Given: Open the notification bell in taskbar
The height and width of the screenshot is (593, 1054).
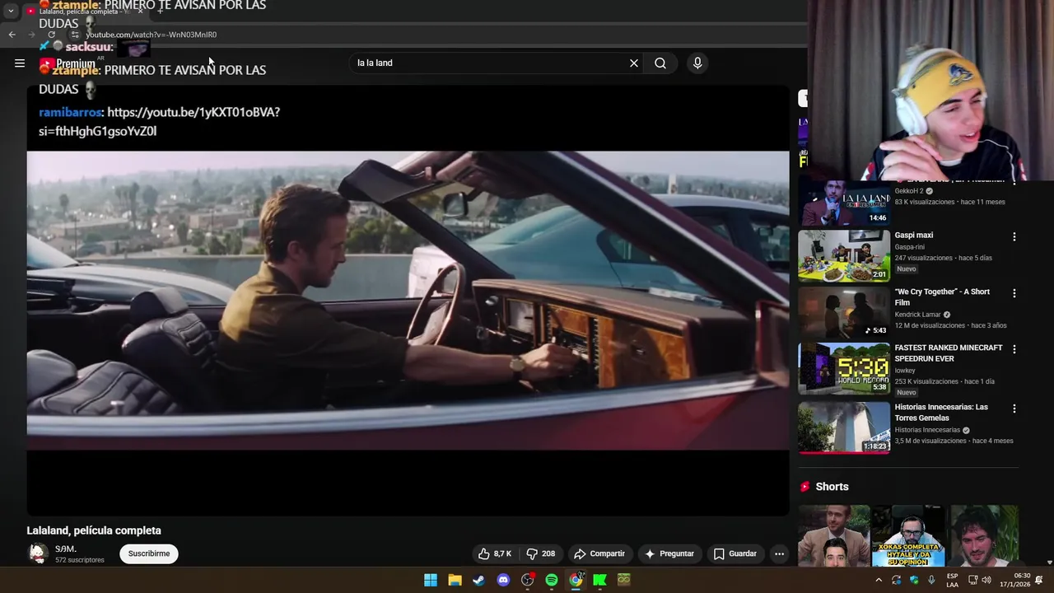Looking at the screenshot, I should tap(1039, 580).
